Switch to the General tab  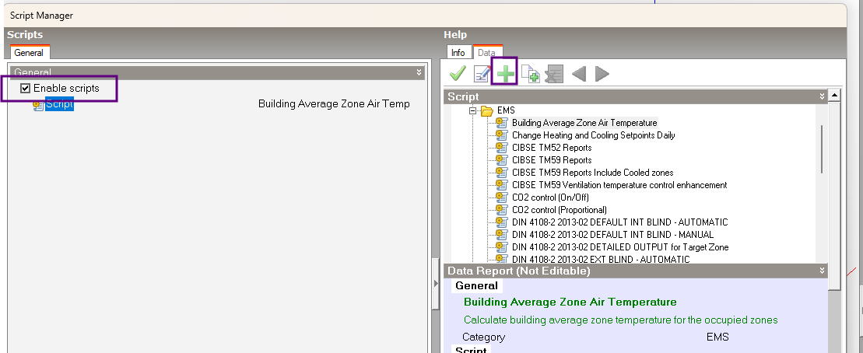(x=29, y=53)
